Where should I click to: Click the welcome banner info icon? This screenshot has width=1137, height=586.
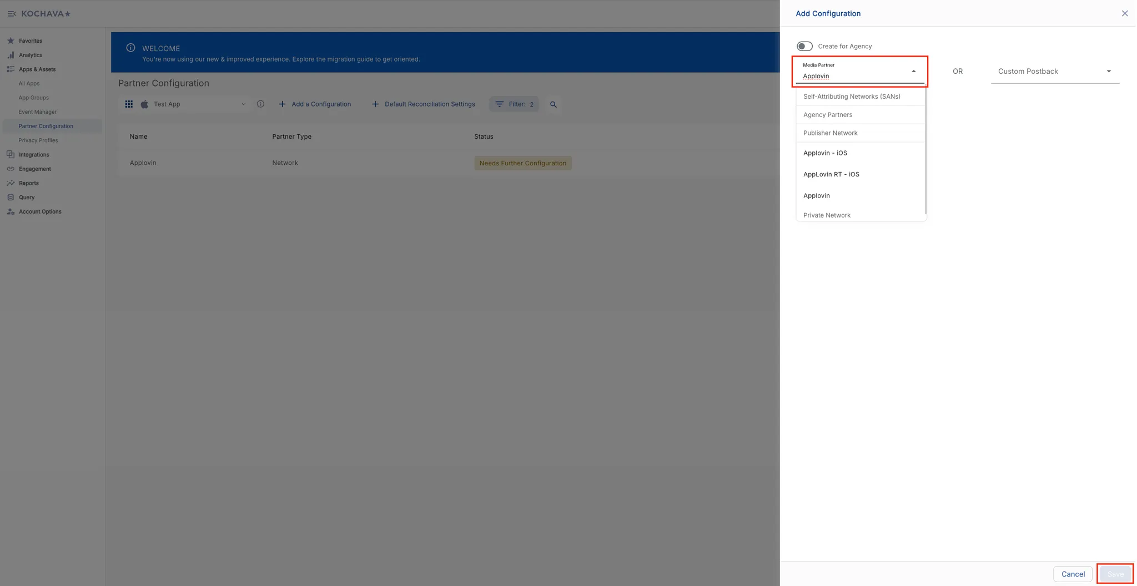click(130, 48)
